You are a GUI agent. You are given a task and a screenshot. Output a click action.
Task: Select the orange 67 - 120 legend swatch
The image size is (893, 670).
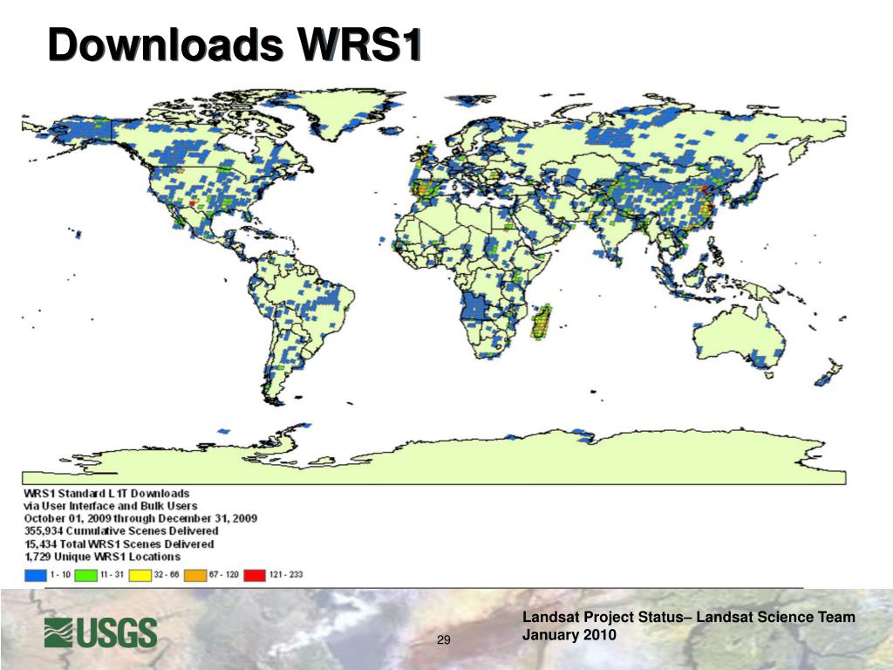195,575
